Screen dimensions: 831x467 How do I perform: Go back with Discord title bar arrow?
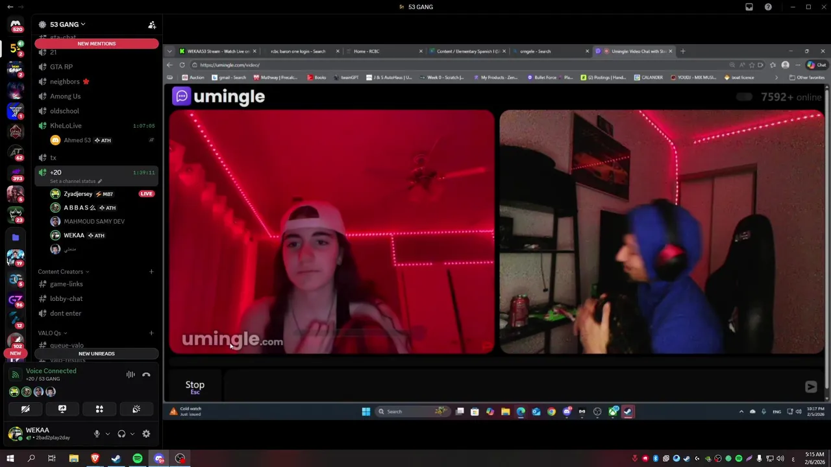pyautogui.click(x=10, y=6)
